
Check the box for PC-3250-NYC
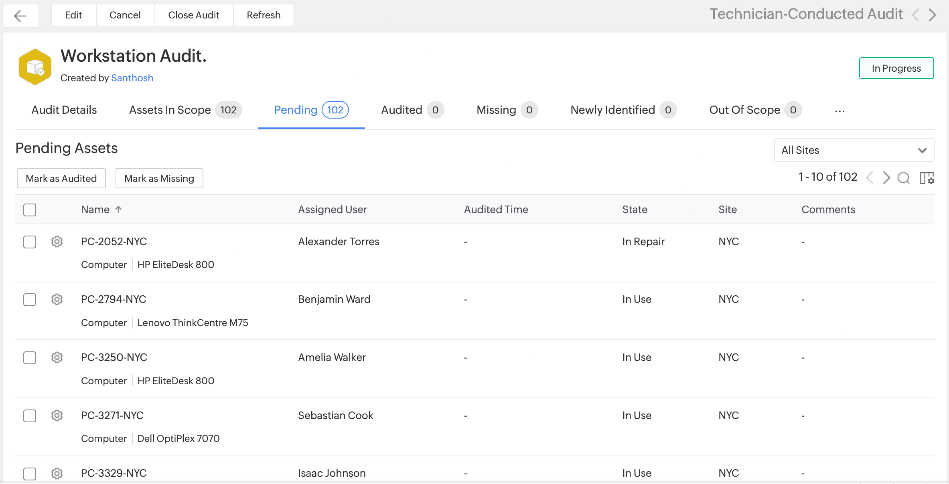pos(30,357)
